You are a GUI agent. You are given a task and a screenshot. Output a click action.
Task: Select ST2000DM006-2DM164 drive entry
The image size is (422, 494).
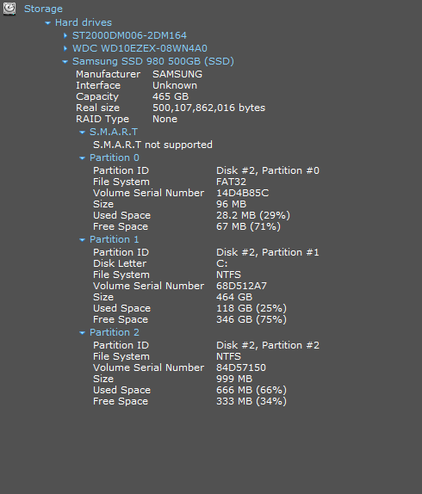click(129, 35)
